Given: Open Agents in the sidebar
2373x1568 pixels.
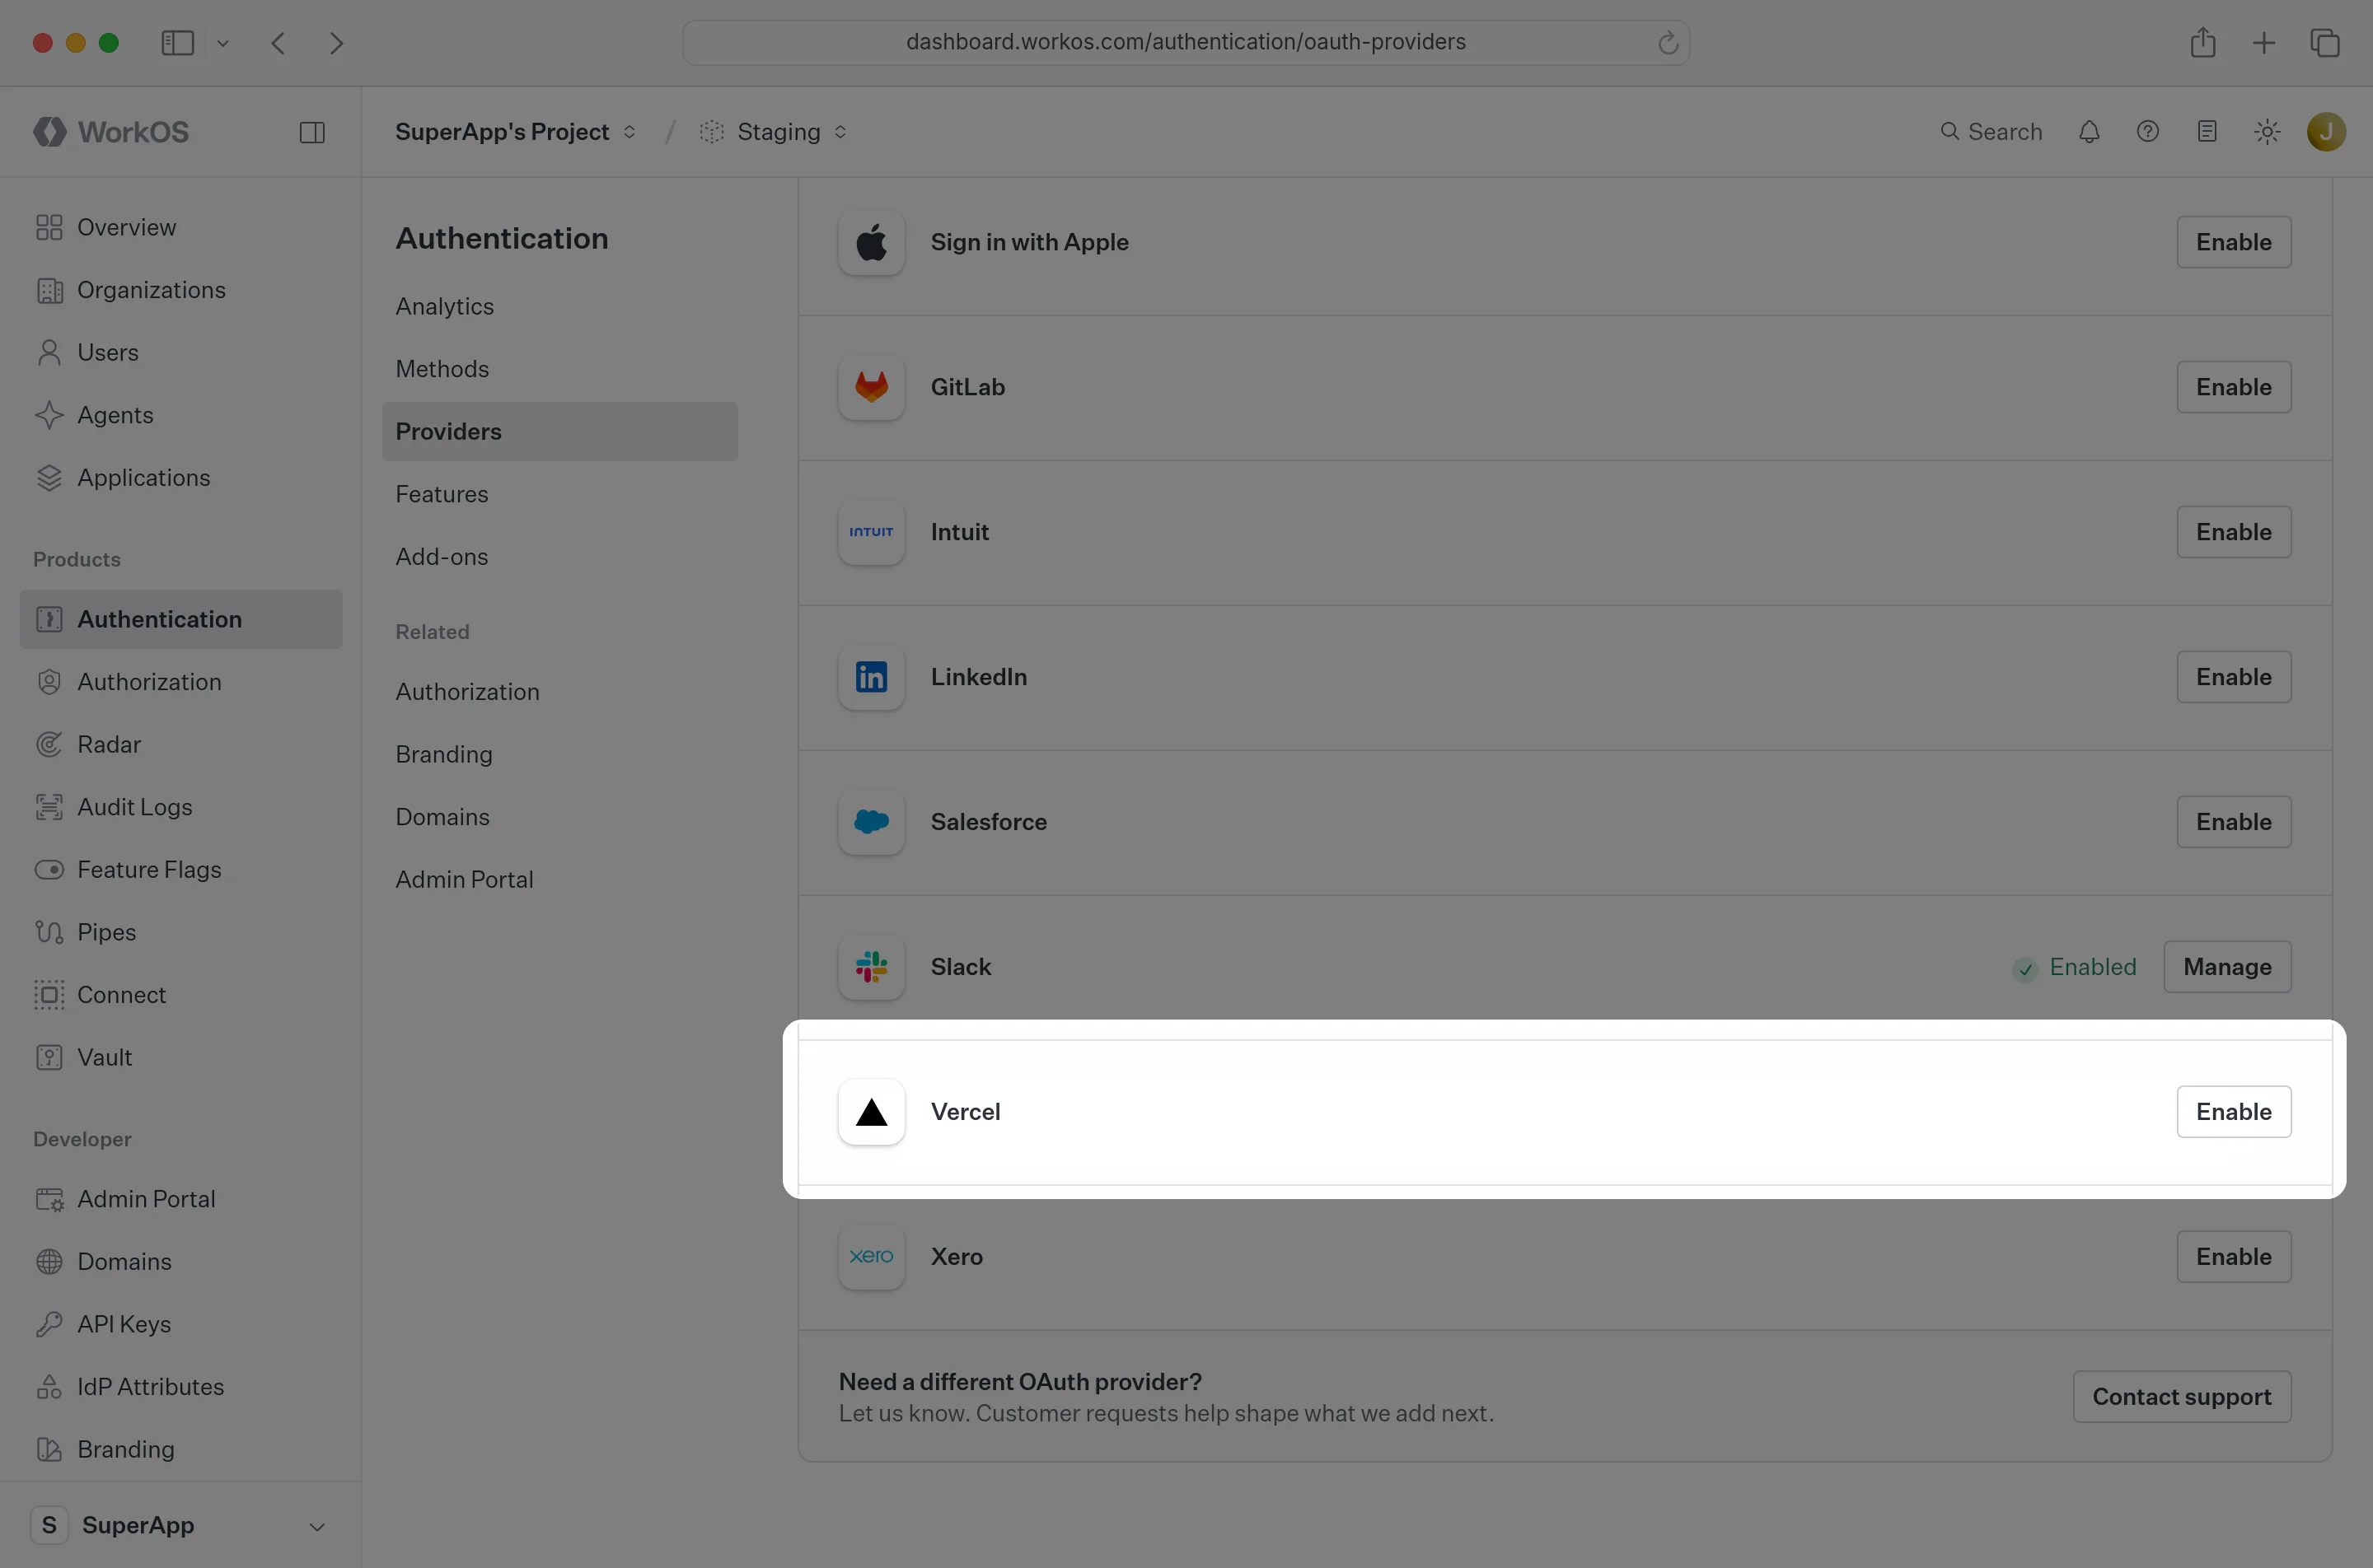Looking at the screenshot, I should (181, 415).
